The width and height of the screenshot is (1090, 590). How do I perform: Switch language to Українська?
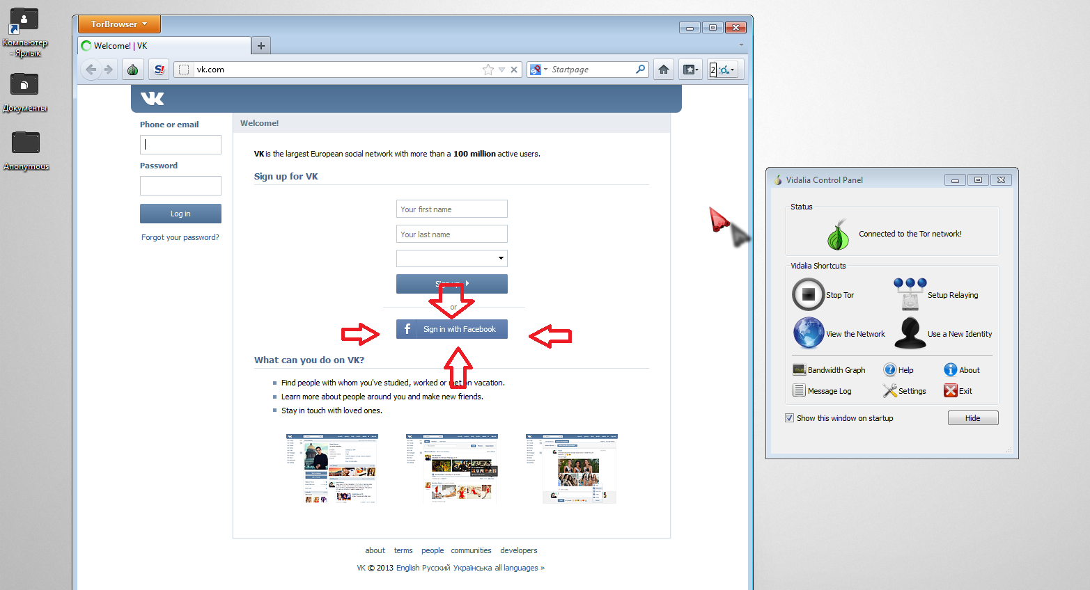472,568
